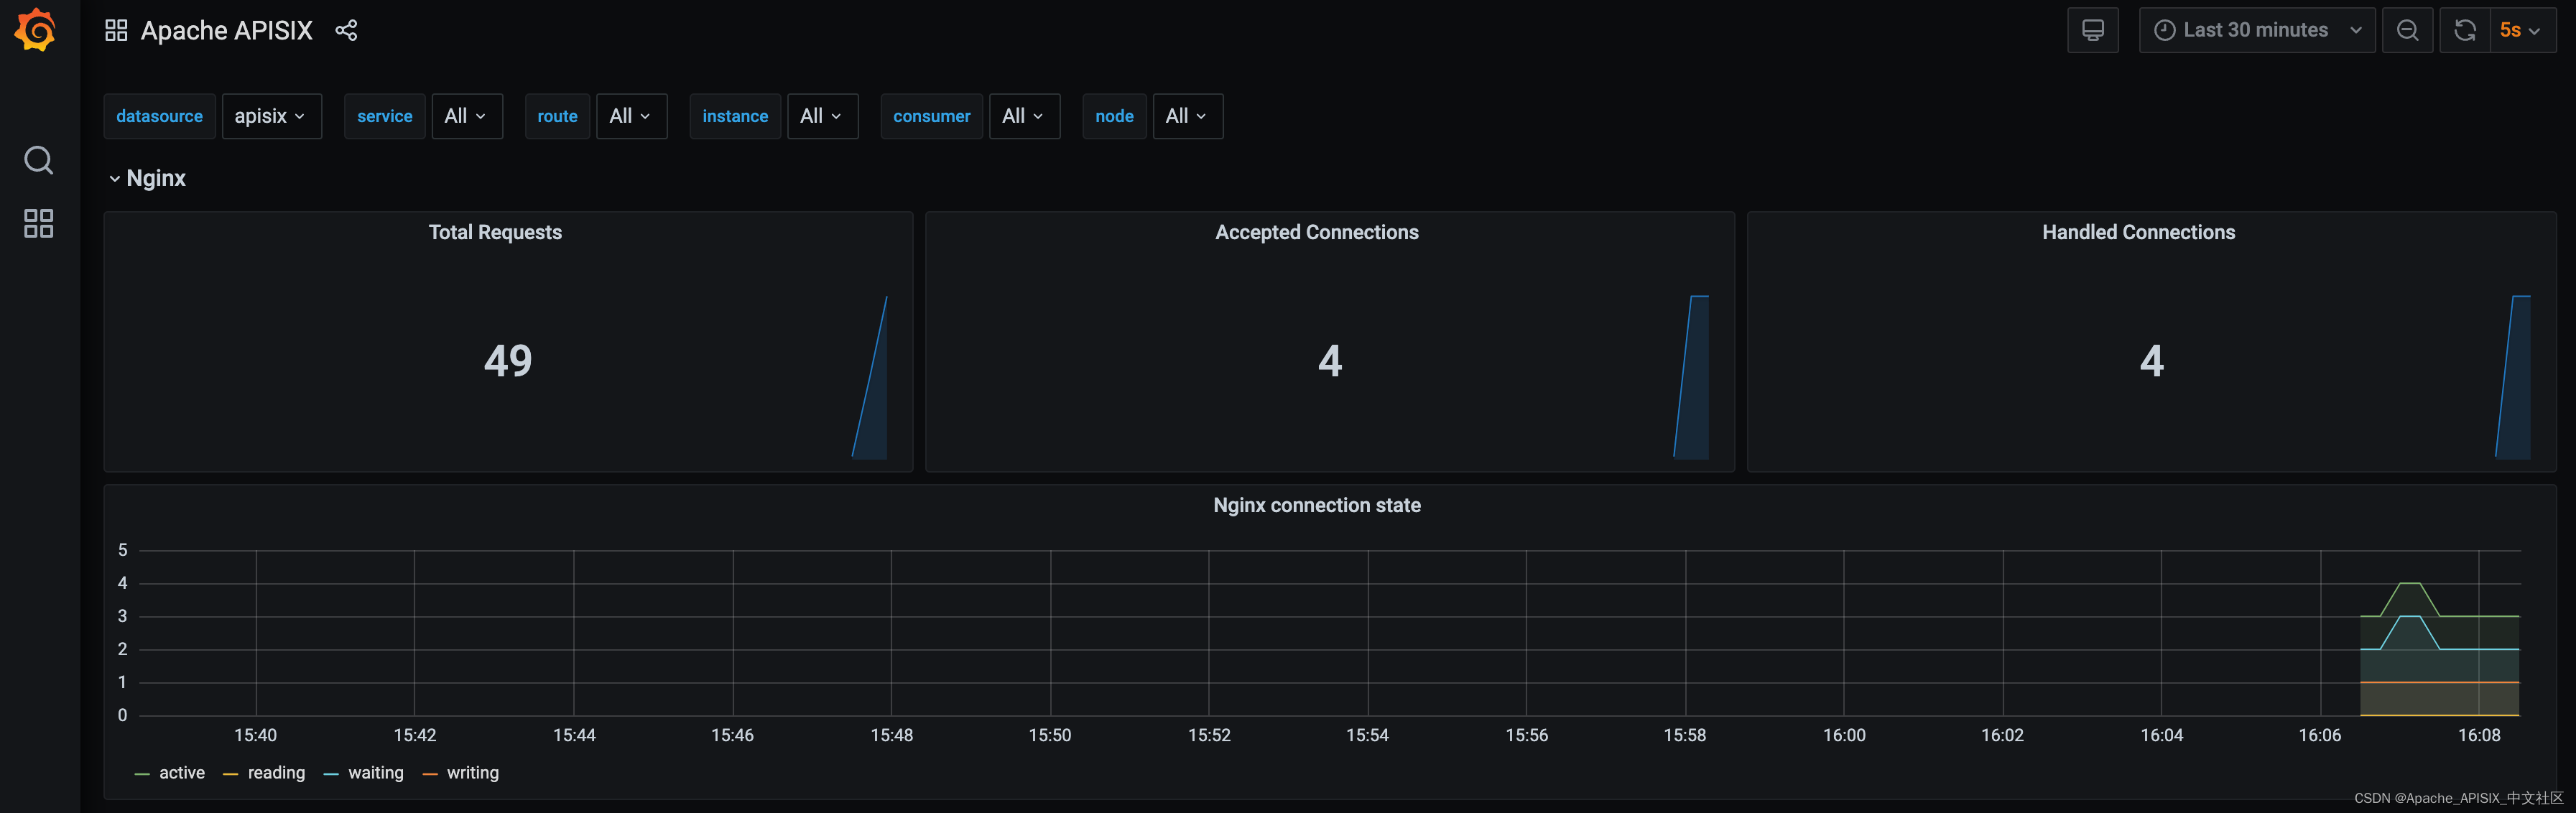Click the blue waiting legend color line
2576x813 pixels.
pyautogui.click(x=331, y=774)
